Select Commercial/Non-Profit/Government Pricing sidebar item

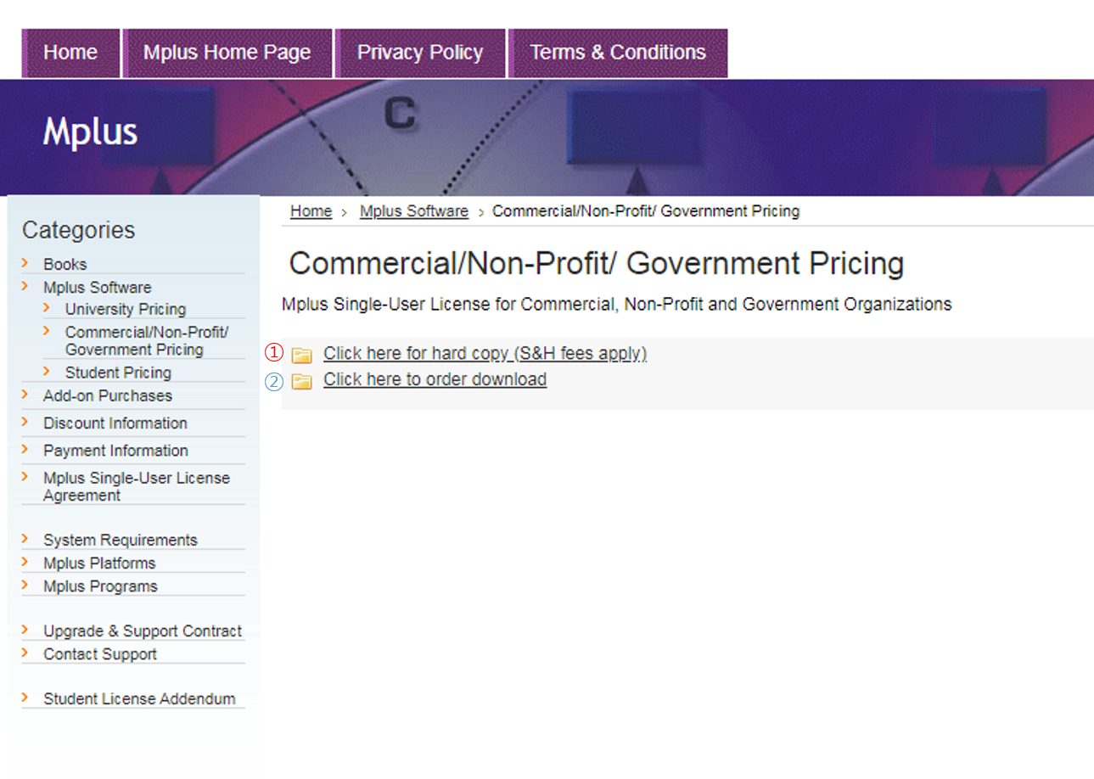(147, 340)
